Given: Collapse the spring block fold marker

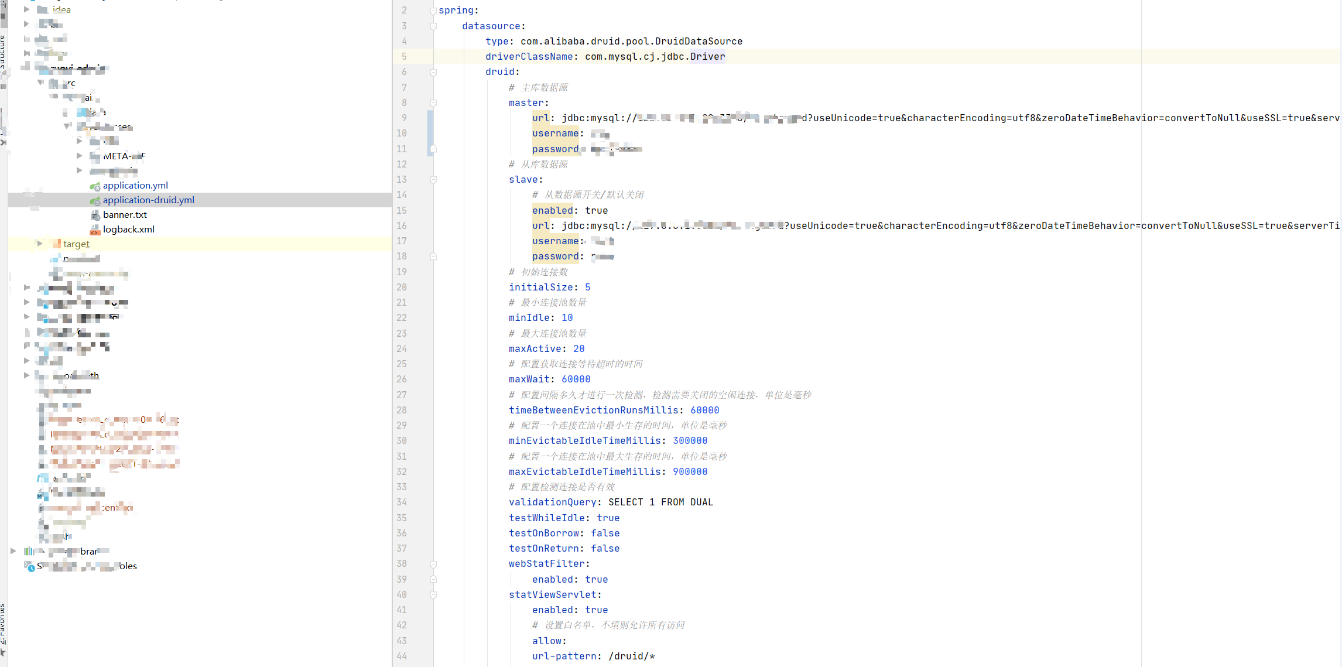Looking at the screenshot, I should click(433, 10).
